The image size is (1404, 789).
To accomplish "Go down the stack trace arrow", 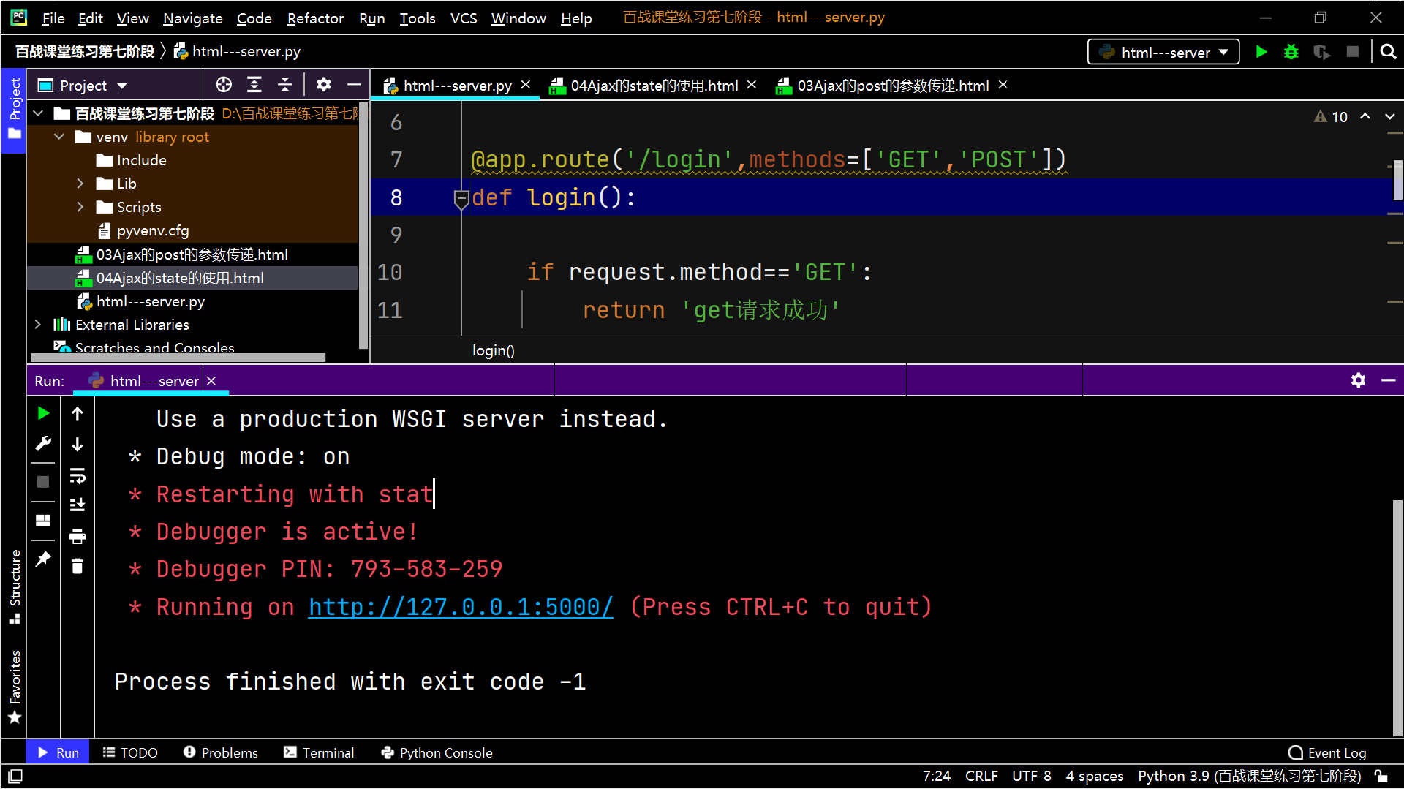I will (x=78, y=444).
